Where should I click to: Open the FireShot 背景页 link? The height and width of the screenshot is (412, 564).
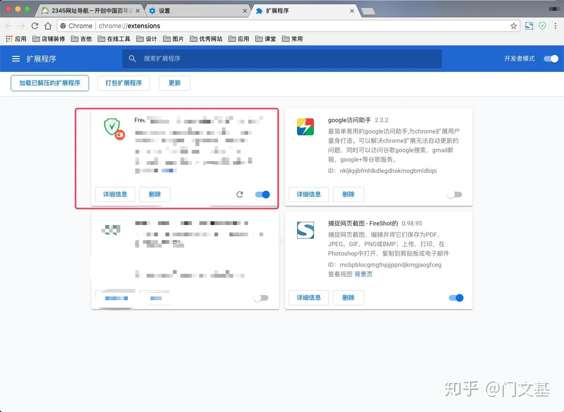[x=363, y=274]
